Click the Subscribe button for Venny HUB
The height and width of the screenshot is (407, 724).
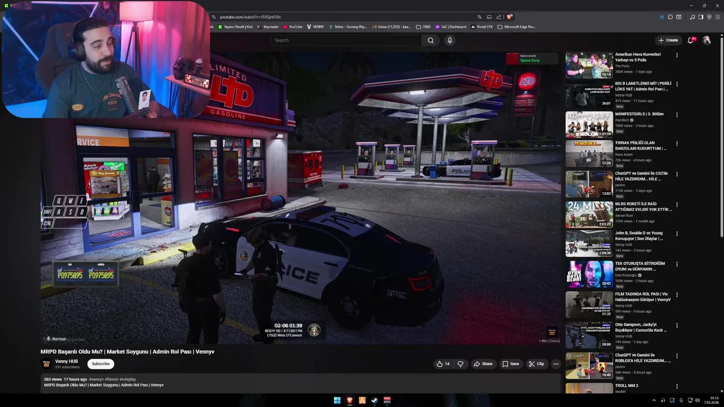click(x=101, y=364)
